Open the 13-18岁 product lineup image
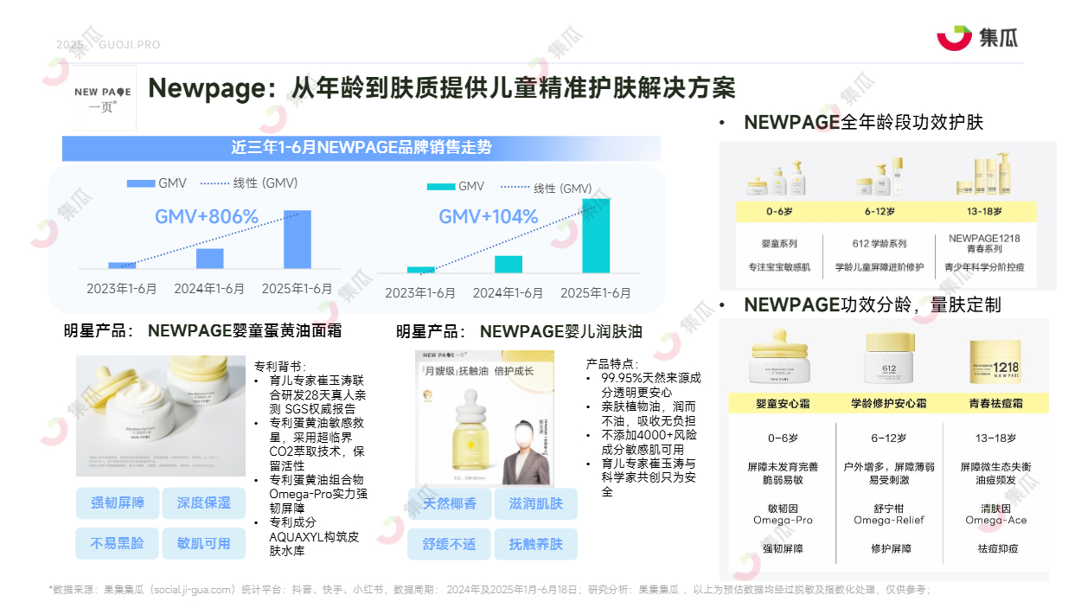 (x=985, y=175)
